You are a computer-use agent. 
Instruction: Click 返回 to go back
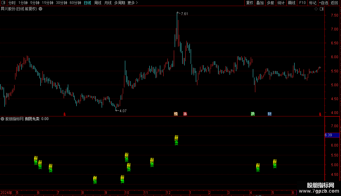click(334, 3)
